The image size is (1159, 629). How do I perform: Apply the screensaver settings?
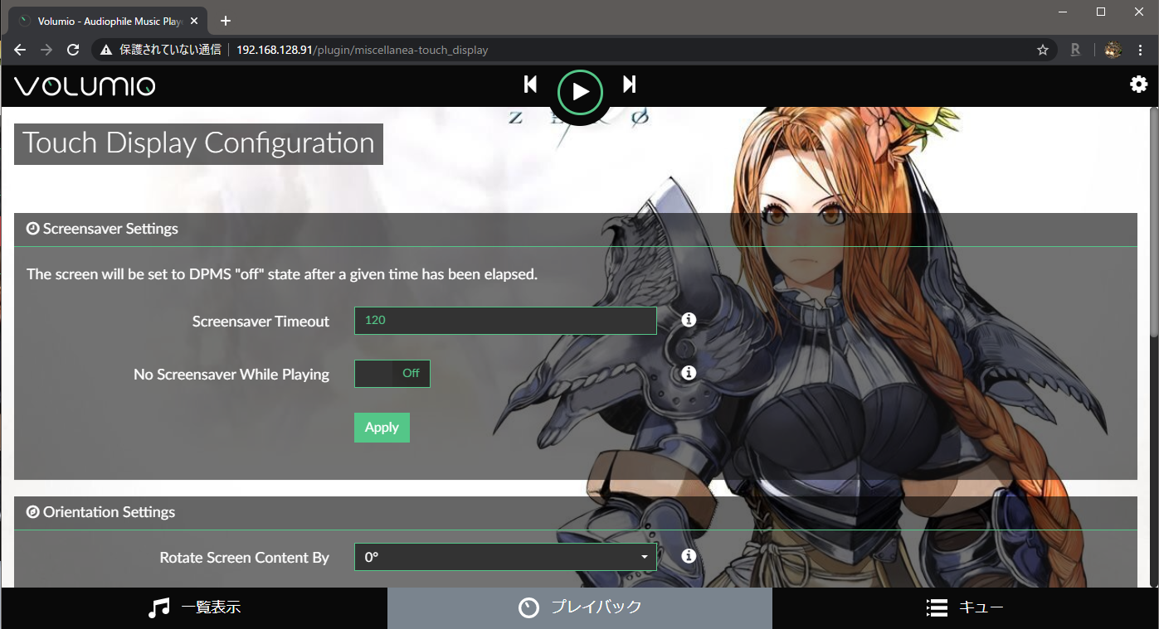click(x=382, y=428)
